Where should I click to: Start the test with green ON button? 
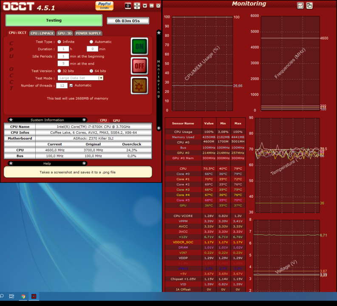(139, 46)
